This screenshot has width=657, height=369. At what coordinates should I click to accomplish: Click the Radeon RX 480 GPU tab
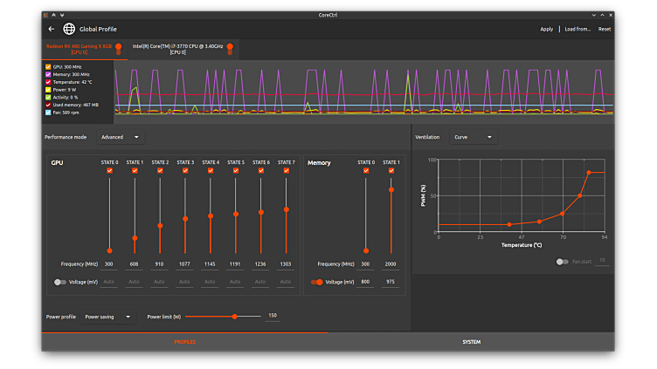79,48
